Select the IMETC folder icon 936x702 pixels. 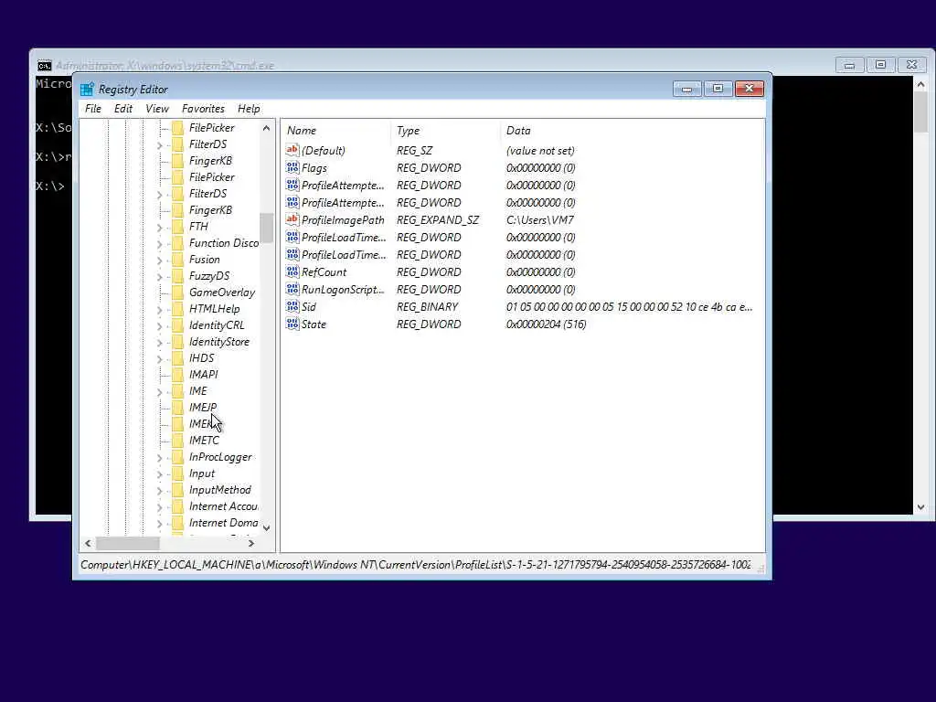pos(178,440)
